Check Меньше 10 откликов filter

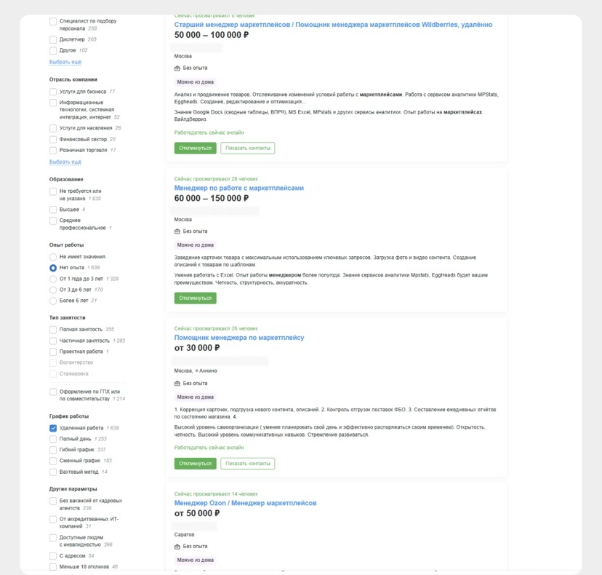tap(53, 566)
